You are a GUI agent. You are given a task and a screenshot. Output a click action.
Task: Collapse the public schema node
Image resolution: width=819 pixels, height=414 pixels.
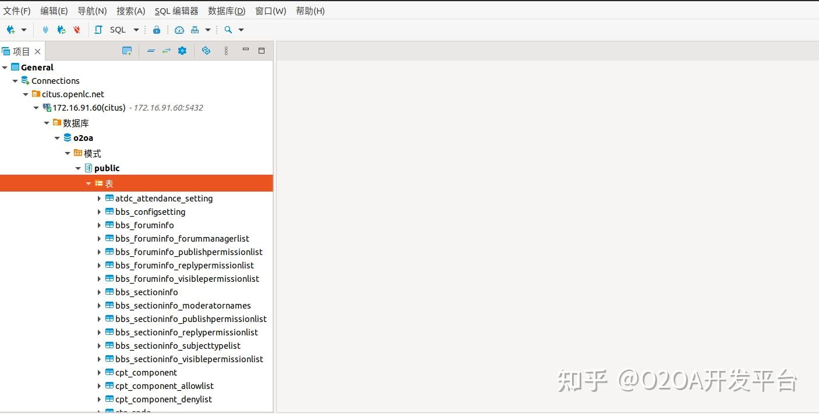coord(78,168)
